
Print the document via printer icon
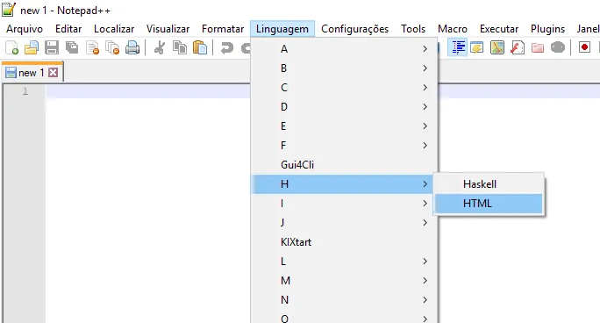click(132, 48)
